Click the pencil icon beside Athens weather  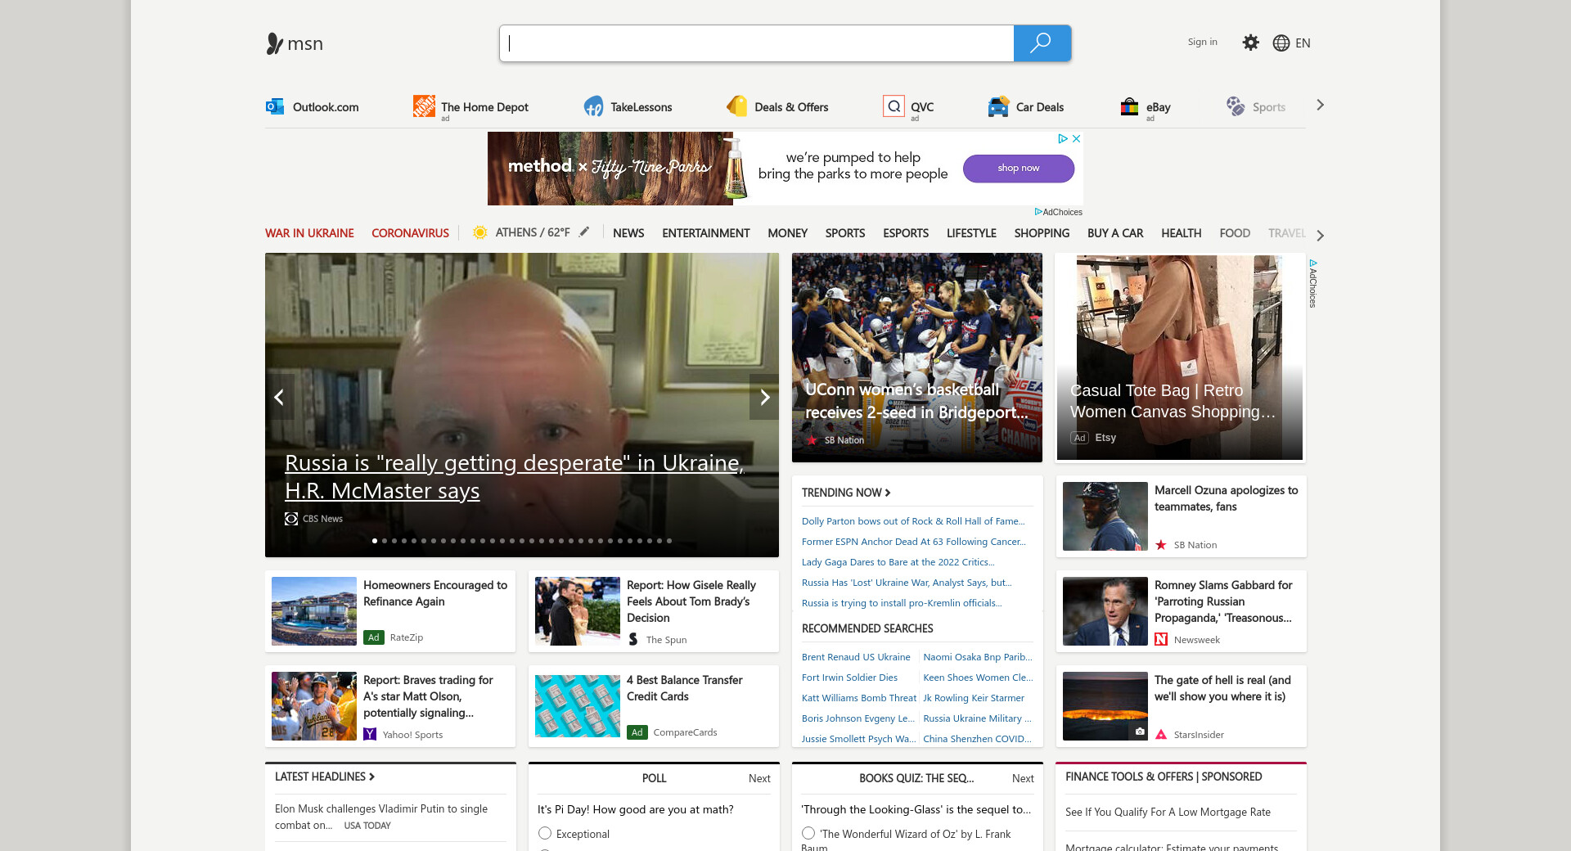[584, 232]
